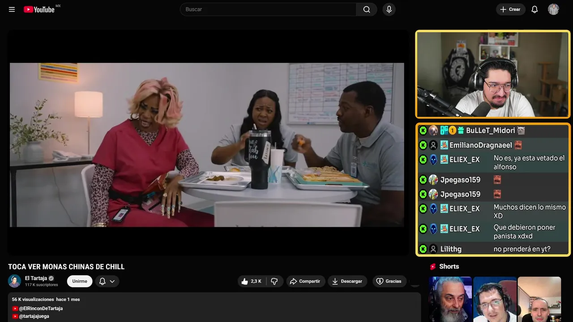Expand the subscription notification bell dropdown

pos(107,281)
